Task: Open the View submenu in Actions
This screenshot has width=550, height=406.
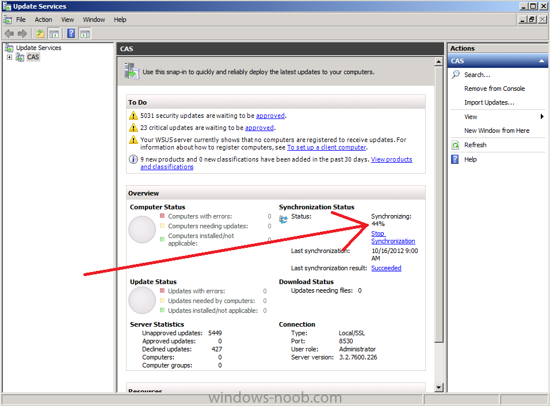Action: [498, 116]
